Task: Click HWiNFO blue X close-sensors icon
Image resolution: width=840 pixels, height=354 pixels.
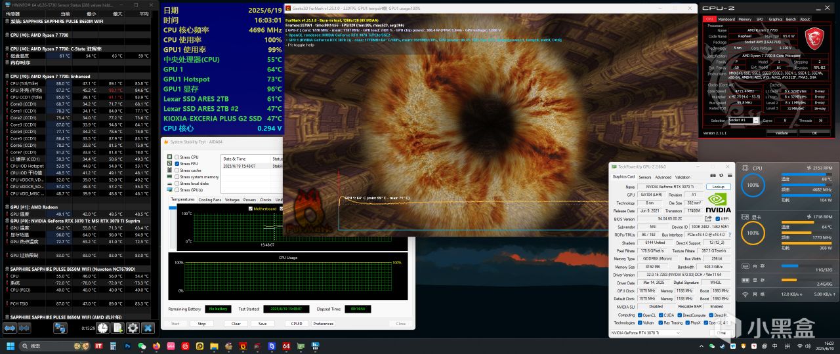Action: coord(148,328)
